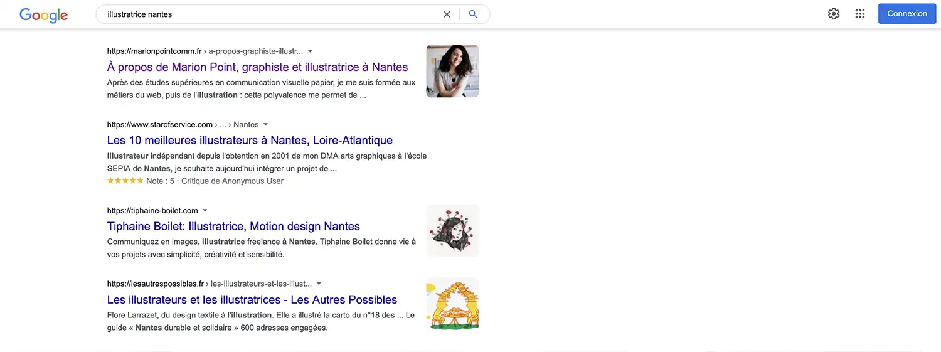
Task: Click the Connexion button
Action: click(907, 14)
